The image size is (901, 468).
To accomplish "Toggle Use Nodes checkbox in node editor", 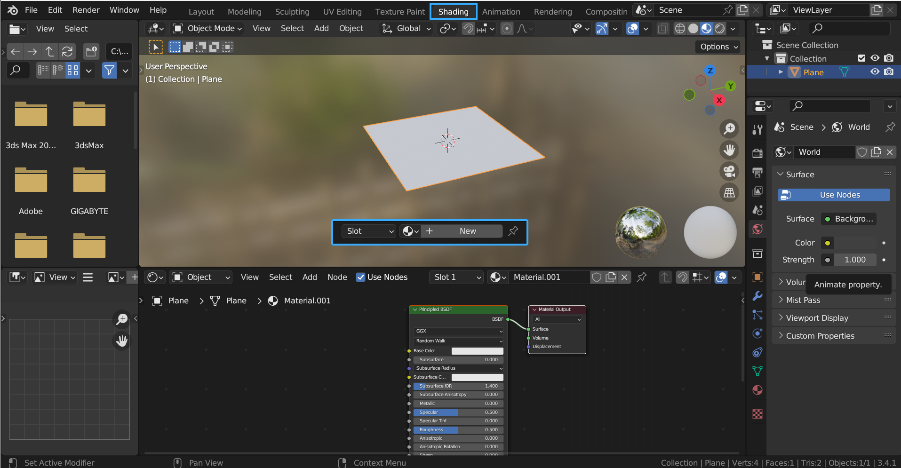I will click(360, 277).
